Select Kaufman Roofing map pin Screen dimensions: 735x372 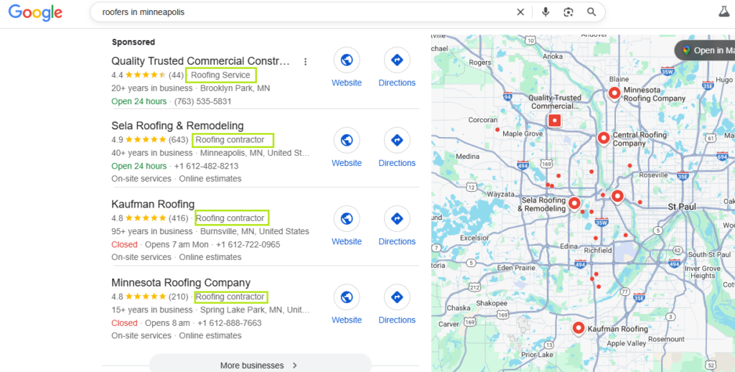pos(579,328)
